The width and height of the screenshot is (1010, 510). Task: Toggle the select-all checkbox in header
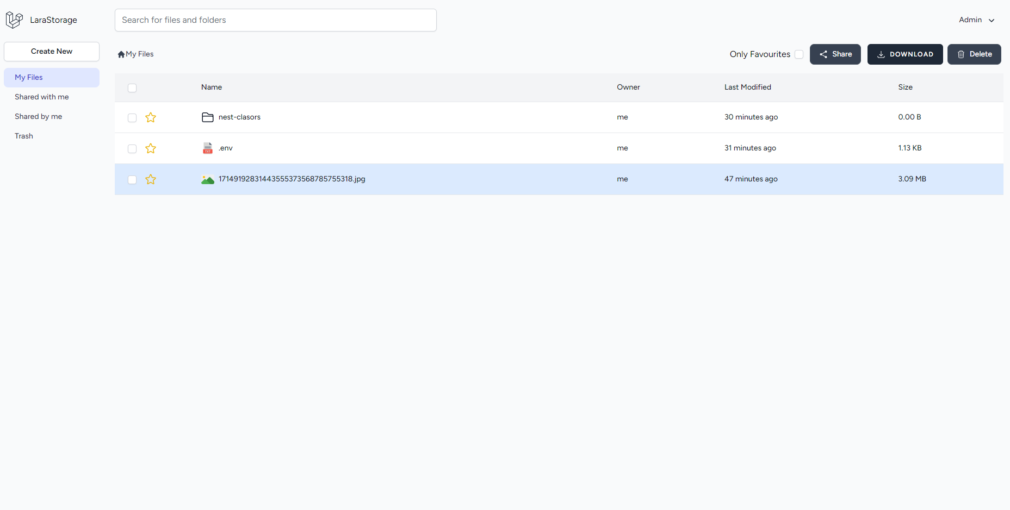coord(132,88)
